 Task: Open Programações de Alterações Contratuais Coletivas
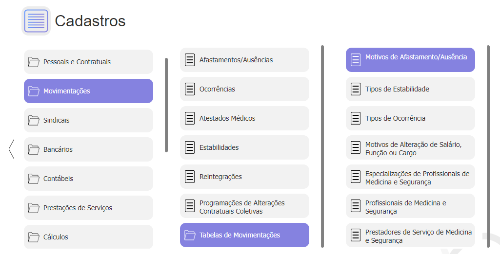click(x=244, y=206)
